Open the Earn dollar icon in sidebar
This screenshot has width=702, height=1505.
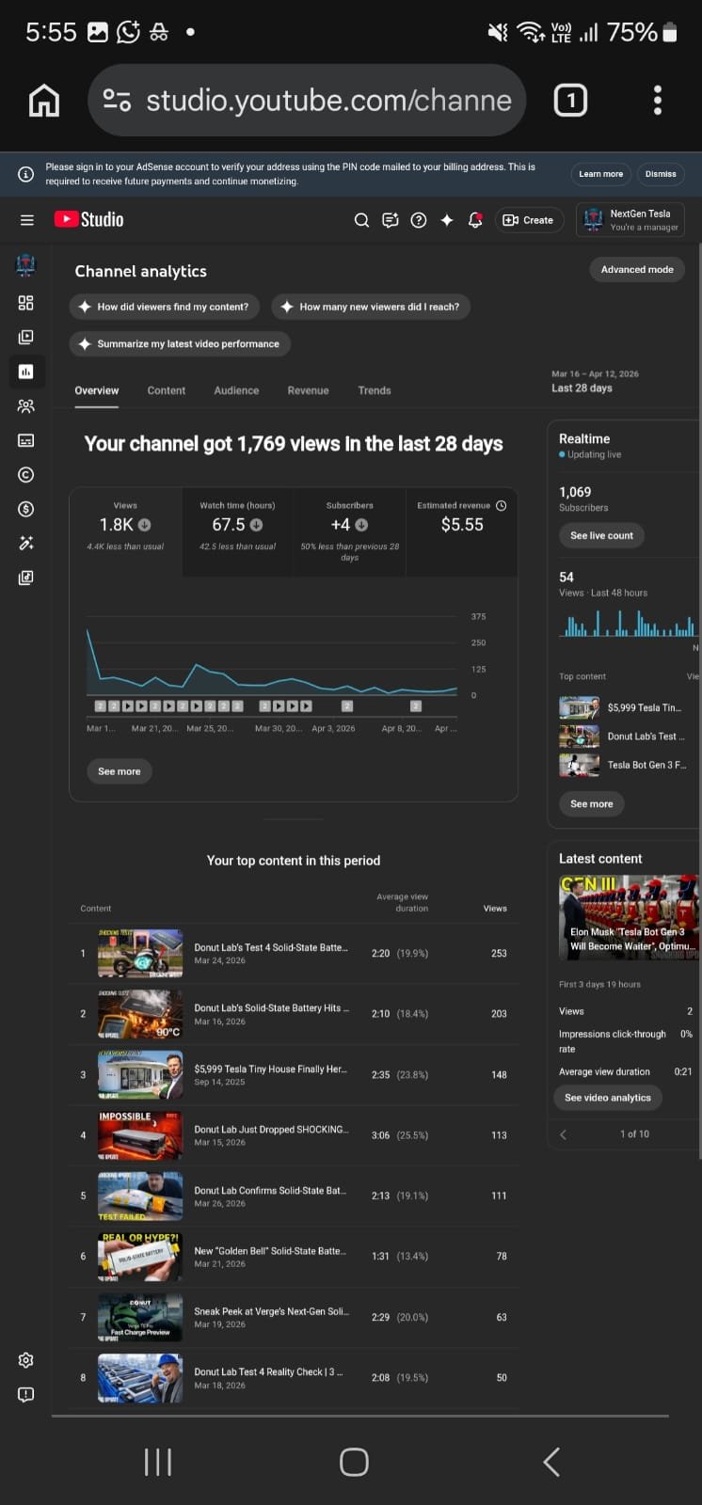(x=25, y=509)
